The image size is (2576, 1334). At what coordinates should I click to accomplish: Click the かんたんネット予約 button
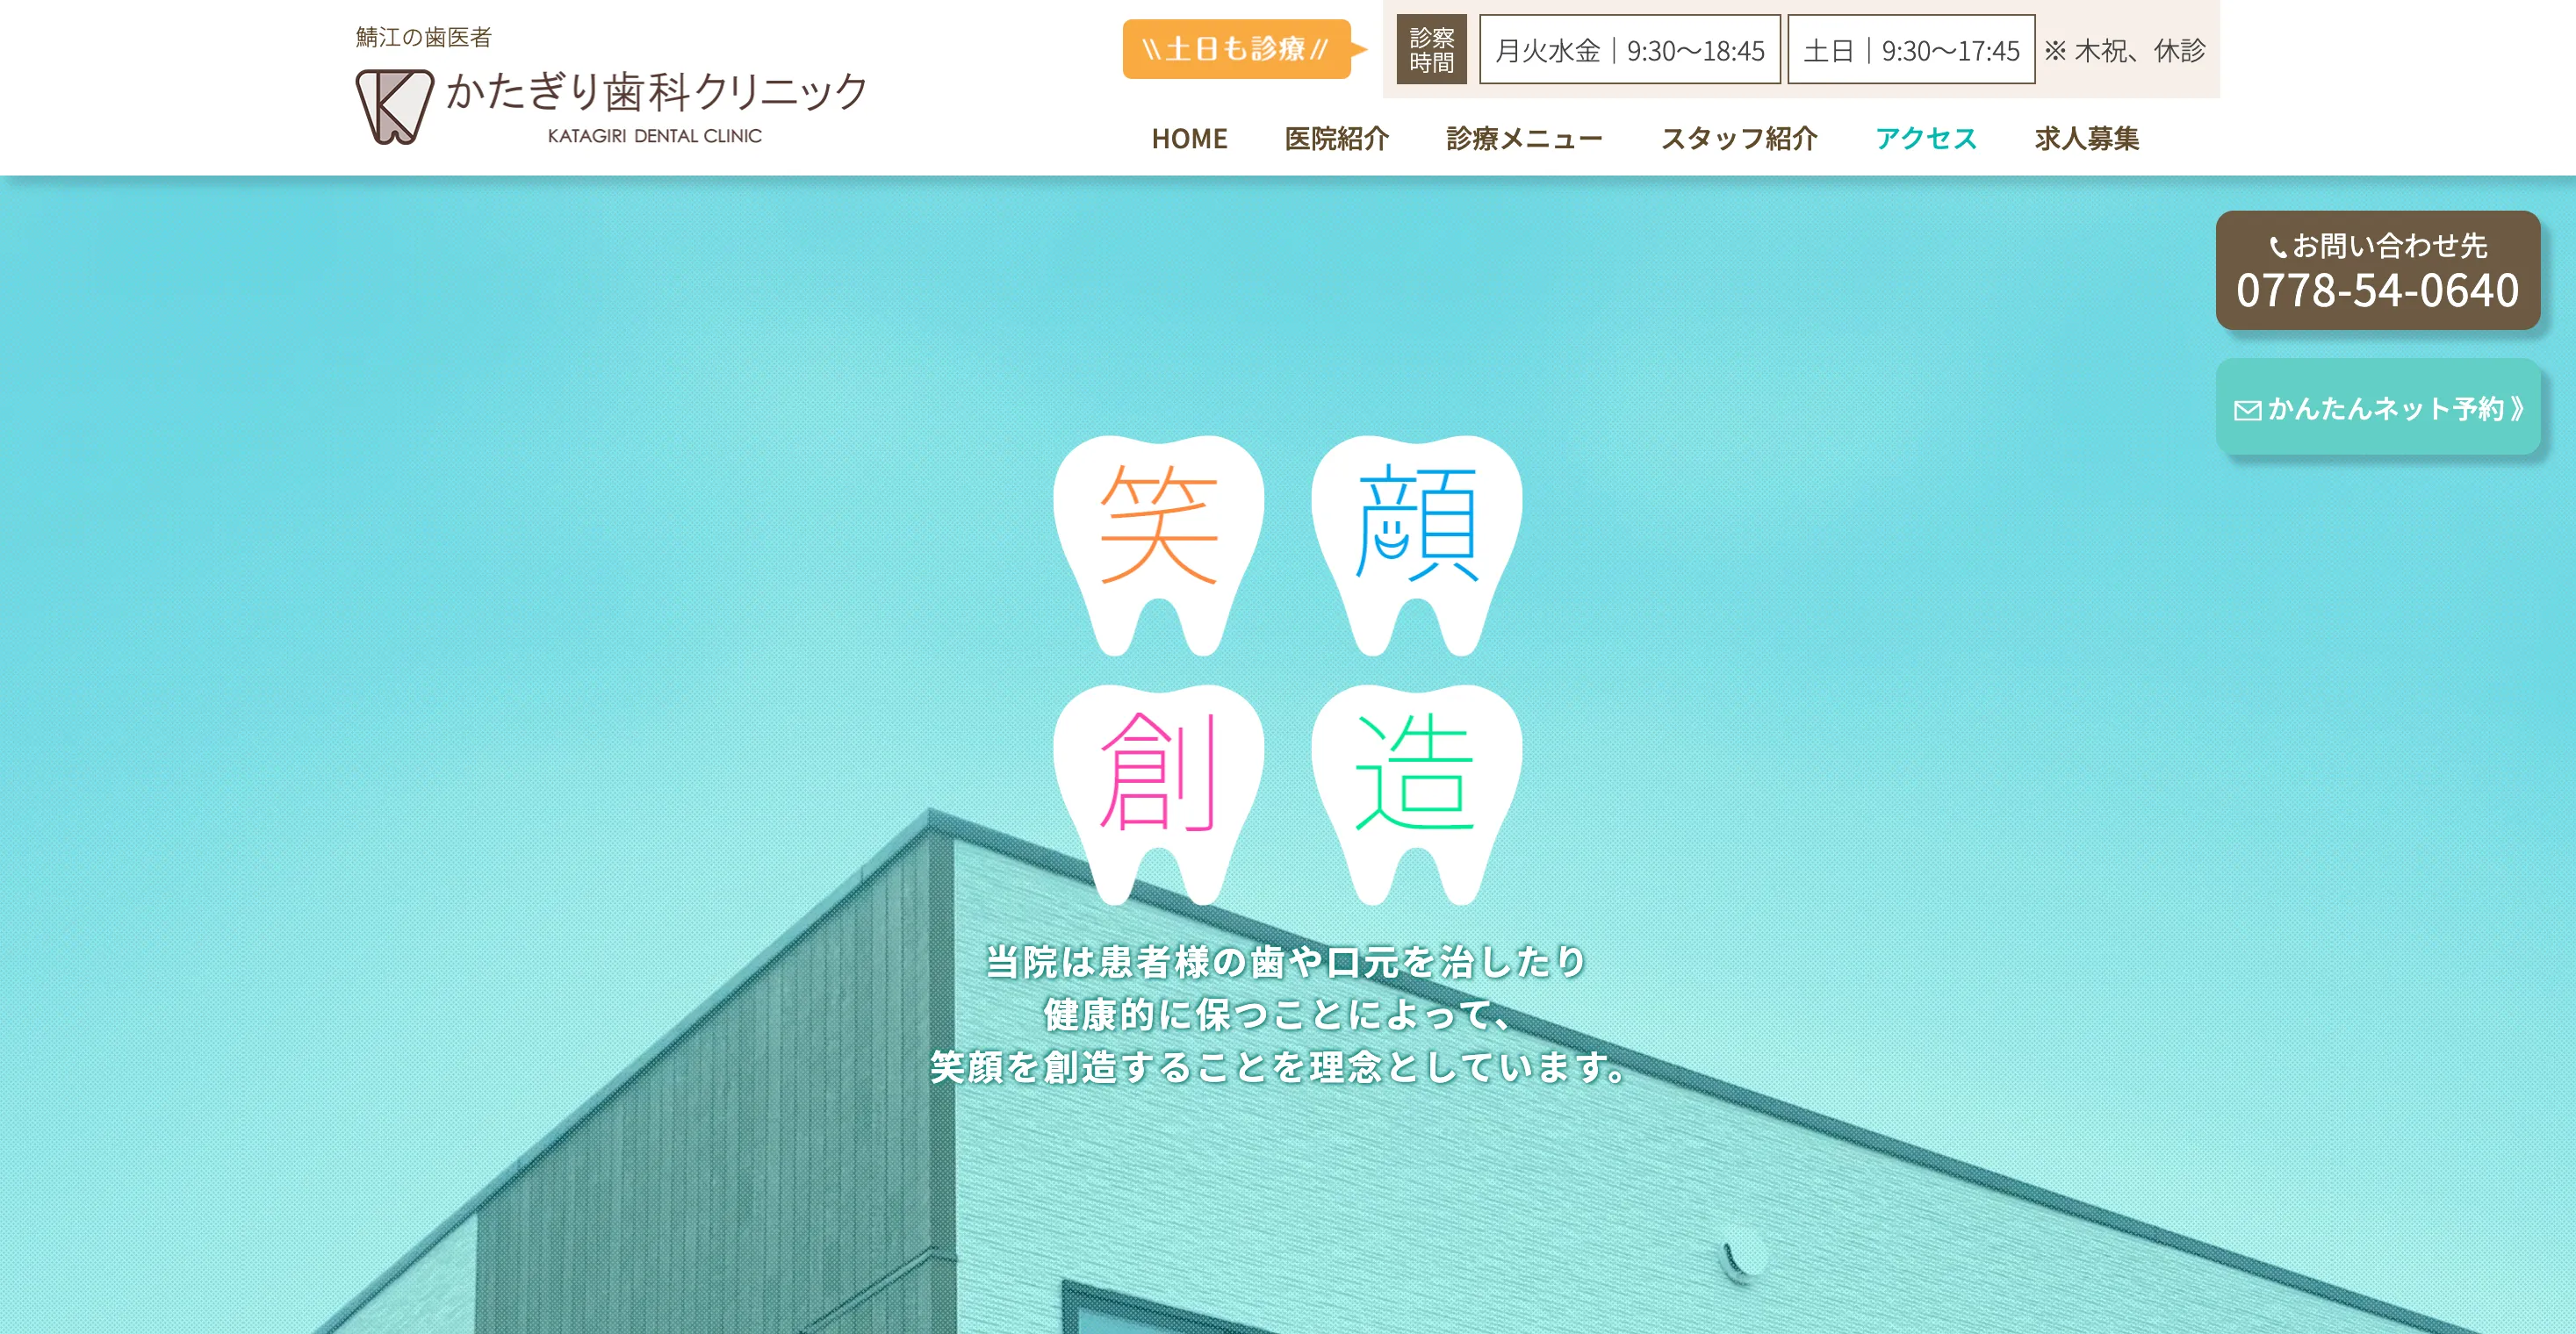click(2378, 408)
